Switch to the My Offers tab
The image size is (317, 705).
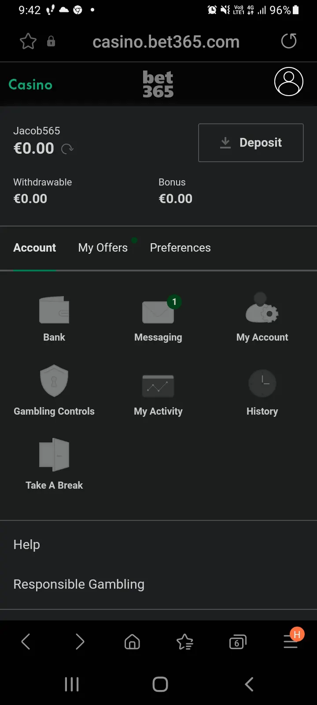[x=103, y=248]
